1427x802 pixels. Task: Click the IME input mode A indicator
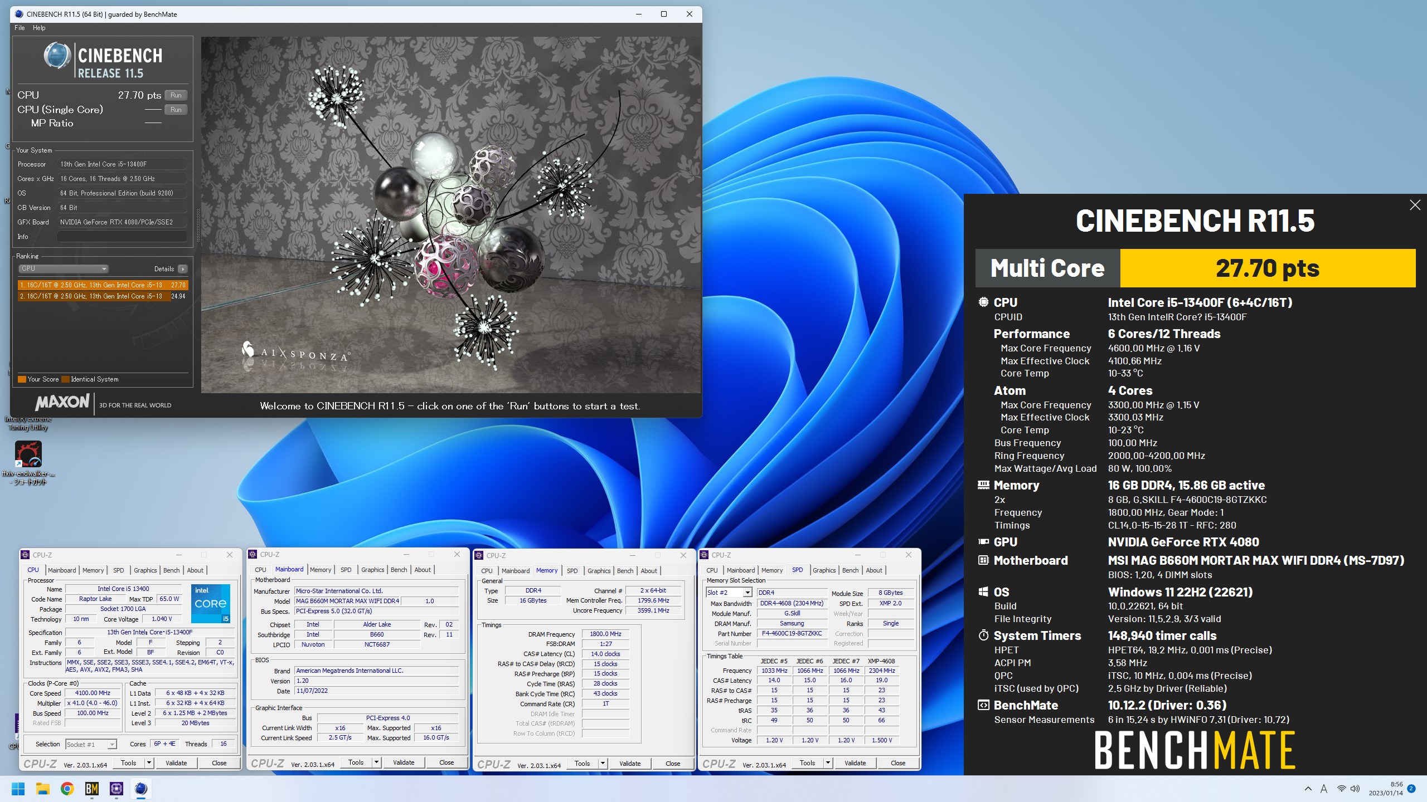pyautogui.click(x=1324, y=789)
